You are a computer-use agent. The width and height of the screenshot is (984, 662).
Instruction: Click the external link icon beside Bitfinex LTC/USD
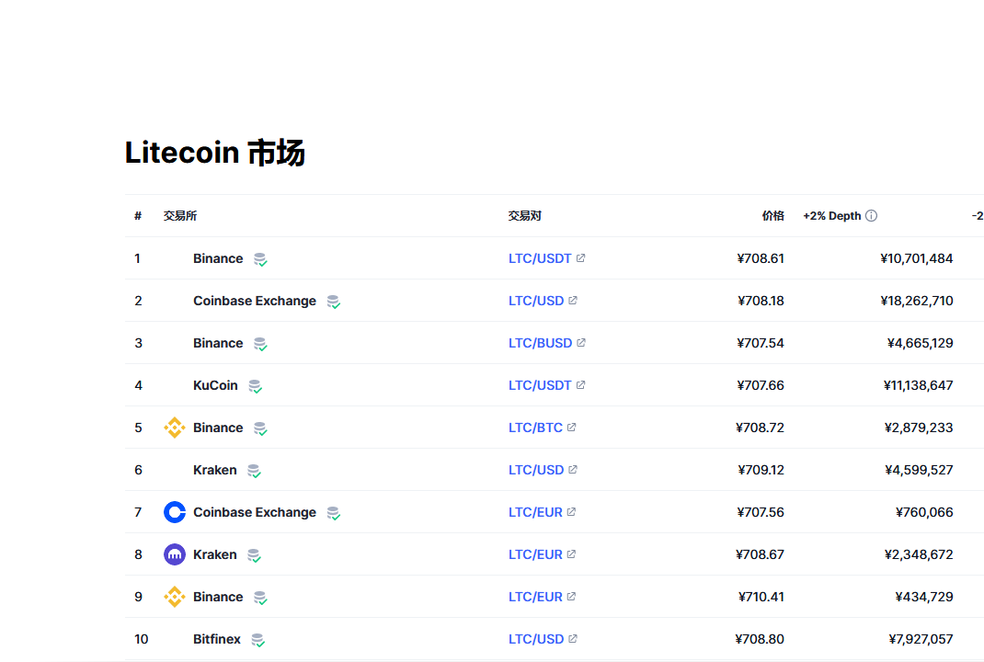tap(573, 639)
